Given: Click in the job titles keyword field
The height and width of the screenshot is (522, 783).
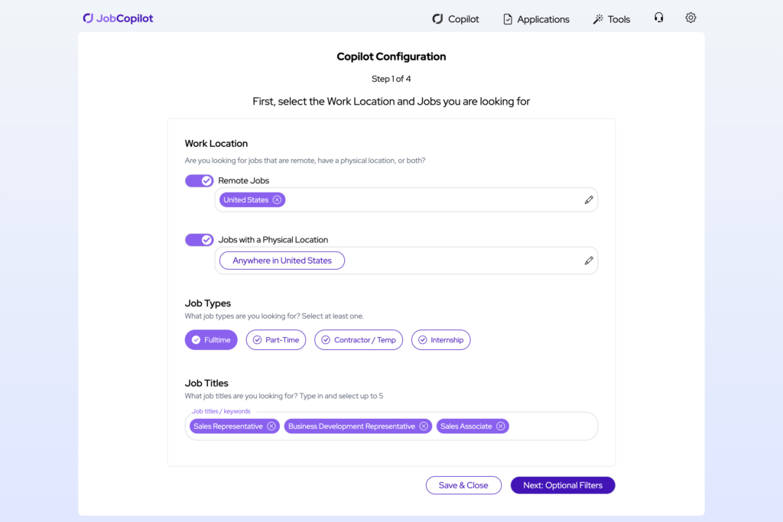Looking at the screenshot, I should tap(552, 426).
